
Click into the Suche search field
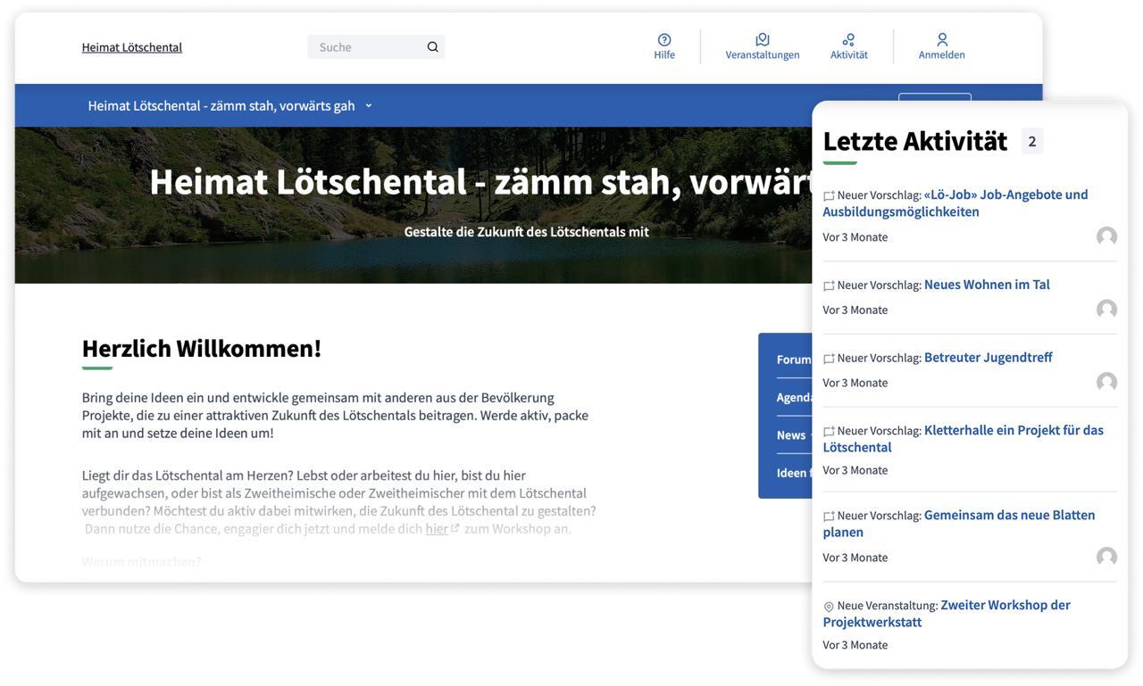tap(368, 47)
